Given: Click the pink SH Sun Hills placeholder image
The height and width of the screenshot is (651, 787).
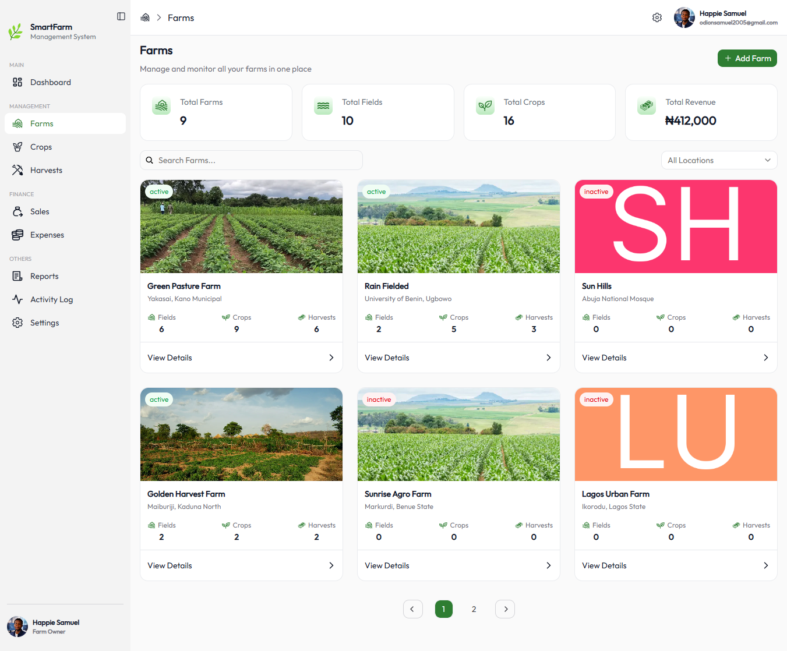Looking at the screenshot, I should (x=676, y=227).
